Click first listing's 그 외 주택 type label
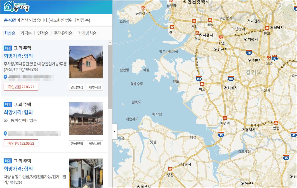 (x=22, y=48)
